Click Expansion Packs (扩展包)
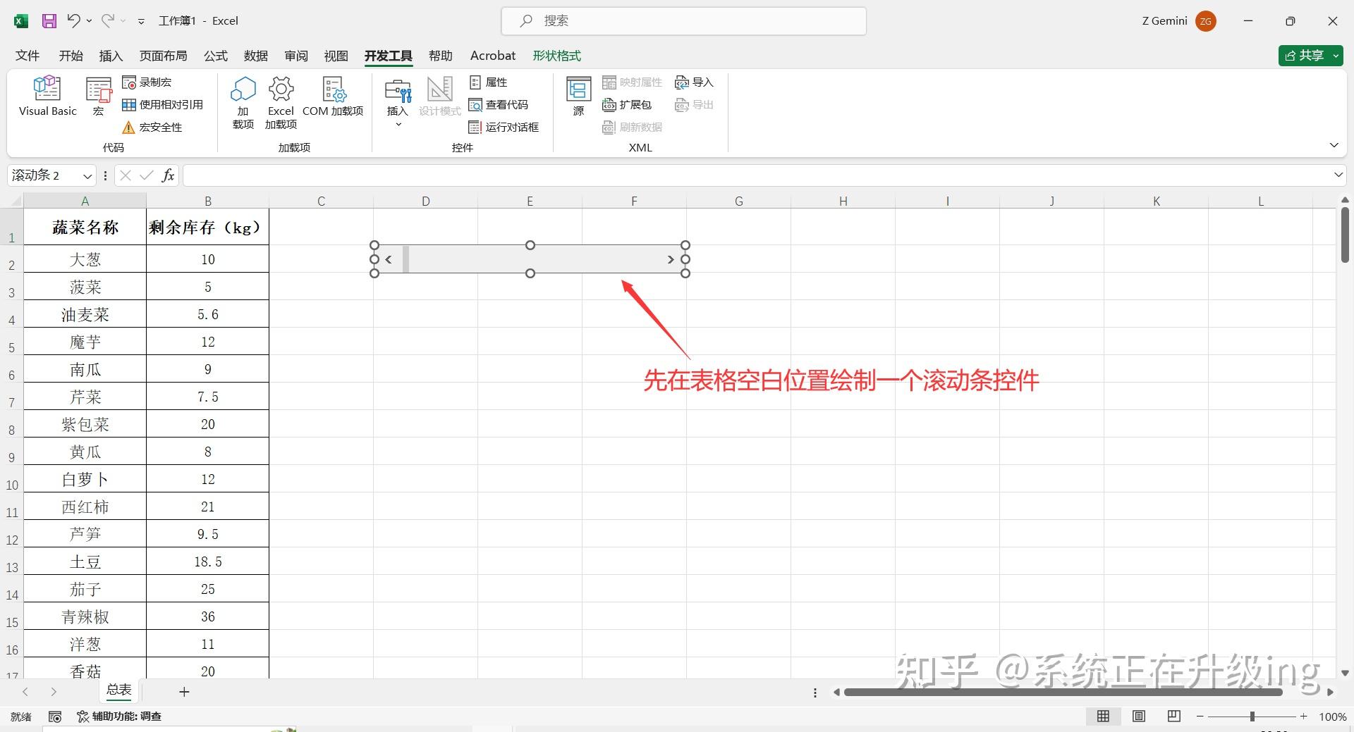This screenshot has width=1354, height=732. [627, 105]
